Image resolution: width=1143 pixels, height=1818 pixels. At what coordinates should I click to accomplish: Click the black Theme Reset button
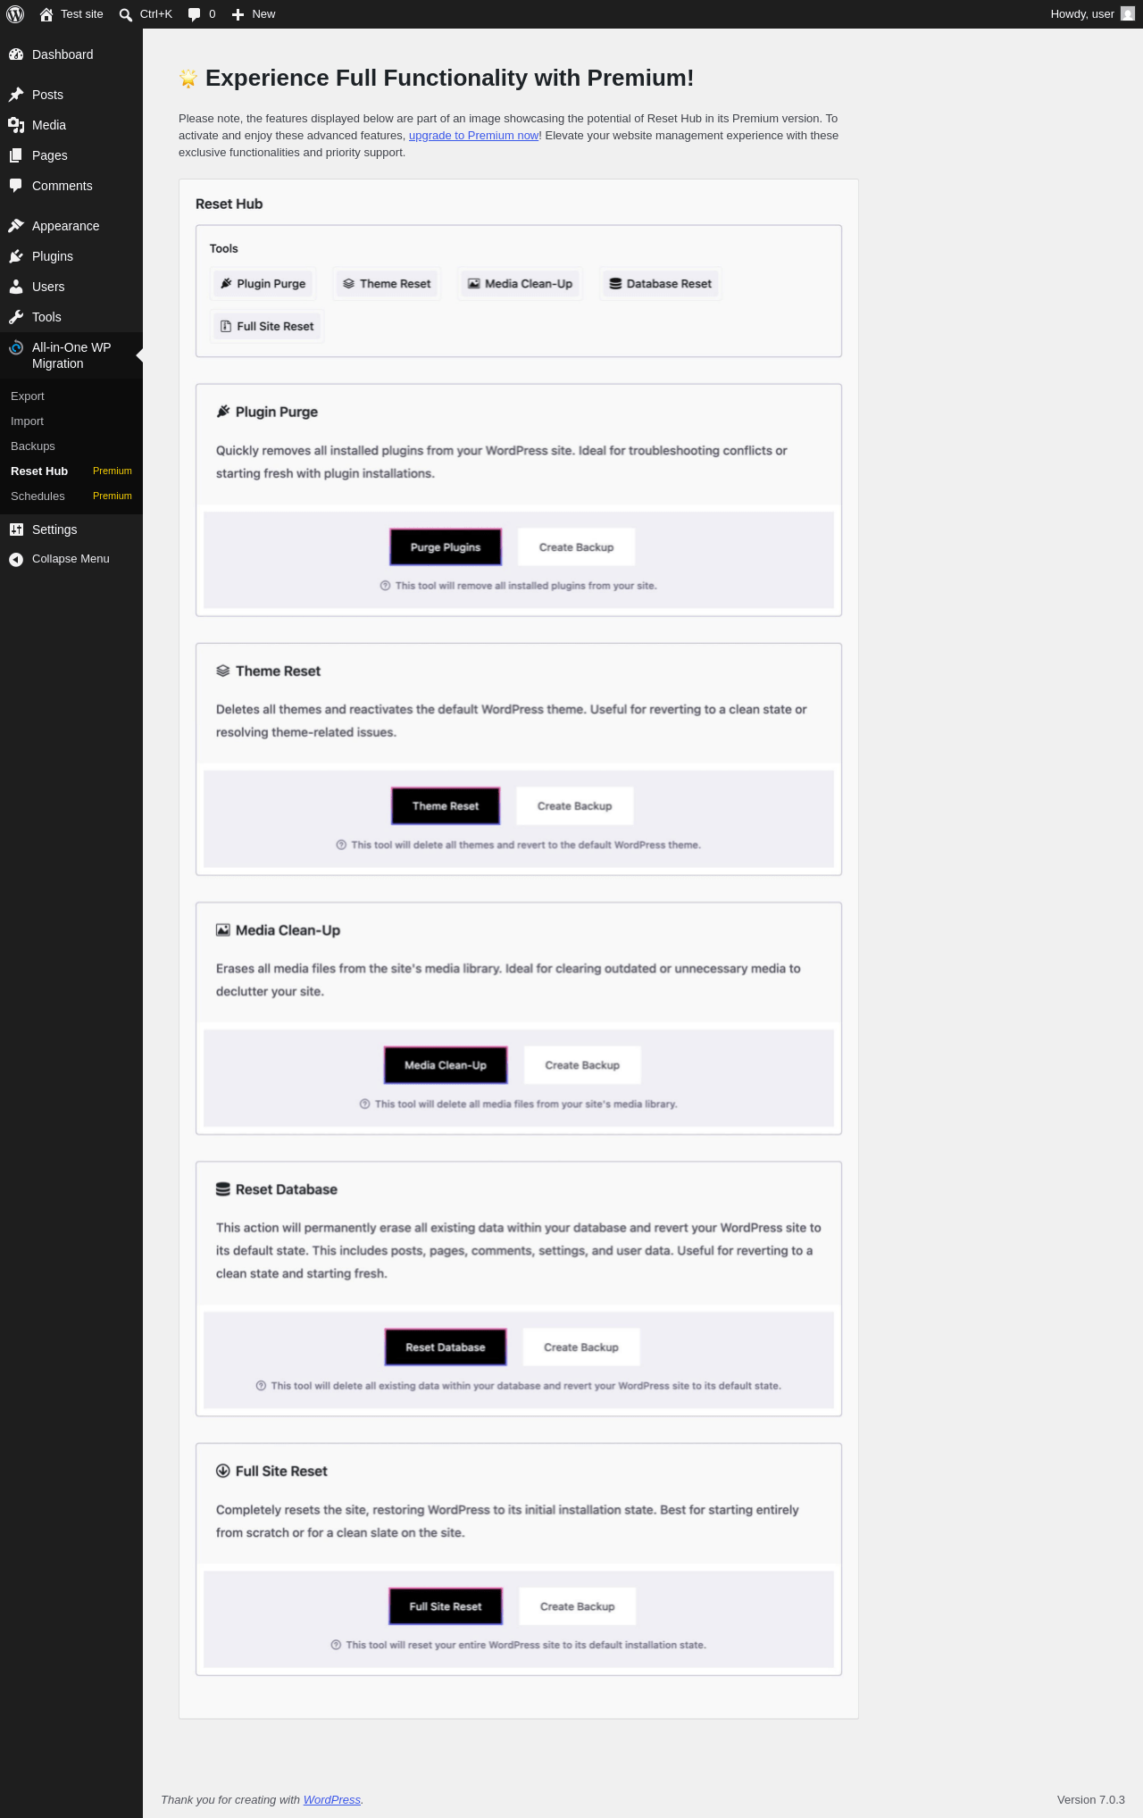pyautogui.click(x=446, y=806)
